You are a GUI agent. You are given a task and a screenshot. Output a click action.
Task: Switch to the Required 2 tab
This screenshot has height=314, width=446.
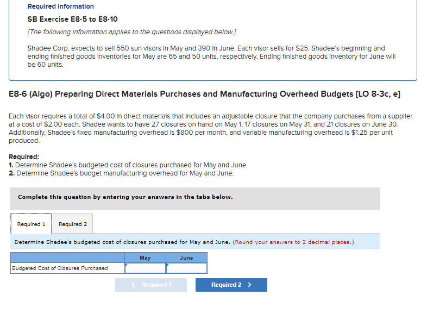click(x=73, y=223)
